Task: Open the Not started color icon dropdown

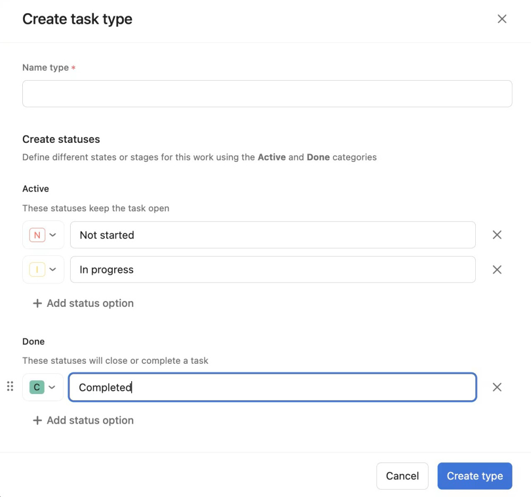Action: 43,235
